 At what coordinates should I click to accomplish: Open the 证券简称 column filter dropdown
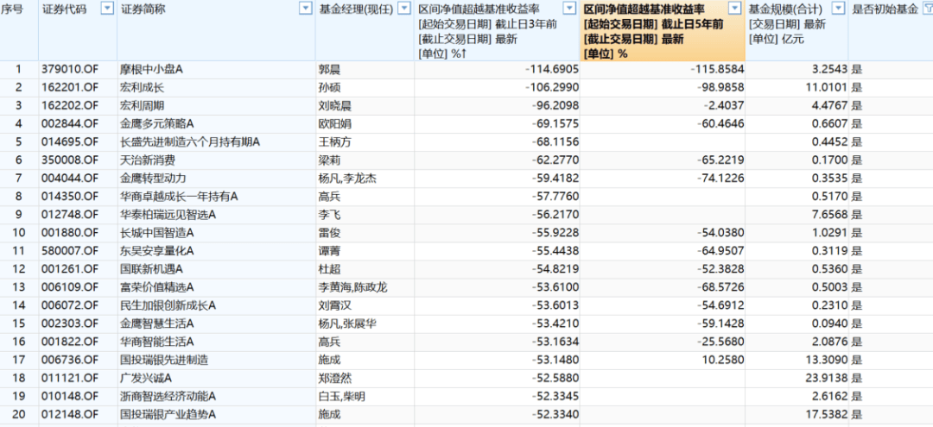coord(306,9)
